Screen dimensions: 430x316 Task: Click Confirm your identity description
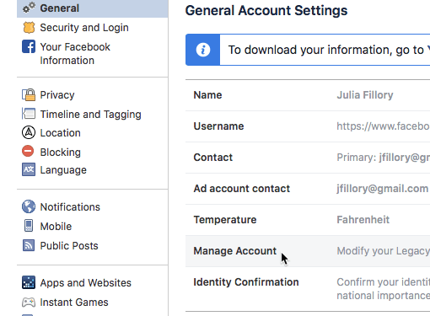point(384,289)
